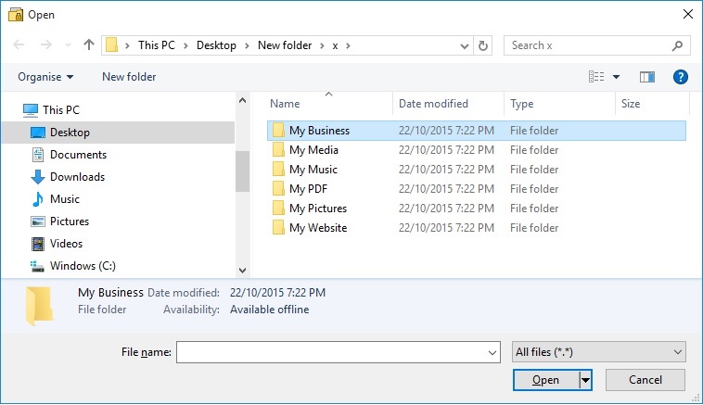This screenshot has width=703, height=405.
Task: Change view layout icon
Action: tap(596, 77)
